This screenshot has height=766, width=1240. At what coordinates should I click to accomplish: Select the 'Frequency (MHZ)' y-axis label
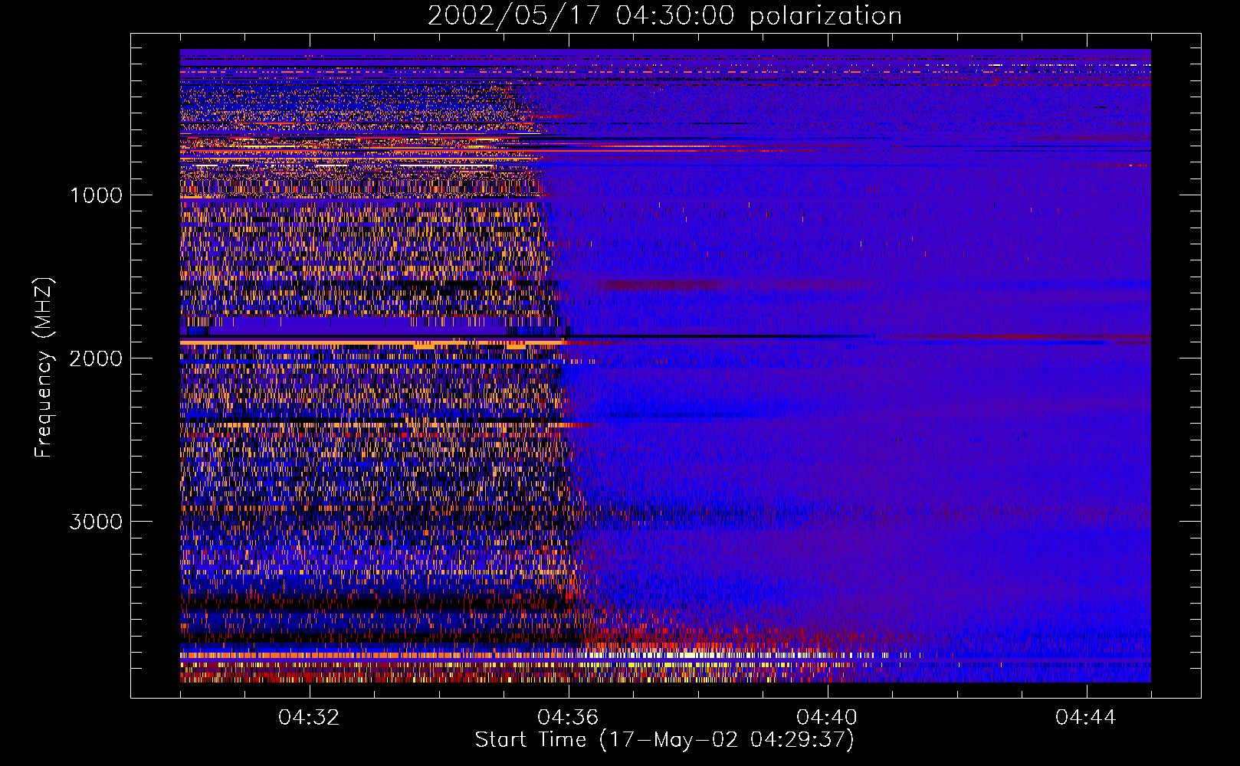44,368
